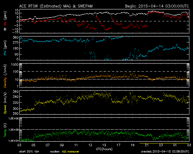Image resolution: width=193 pixels, height=154 pixels.
Task: Click the "Begin: 2015-04-14 03:00:00UTC" header text
Action: pos(157,6)
